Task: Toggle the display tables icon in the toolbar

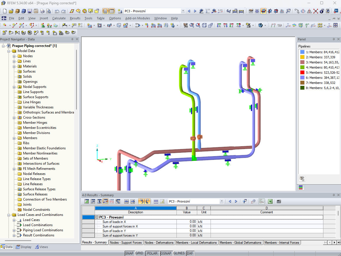Action: (x=111, y=11)
